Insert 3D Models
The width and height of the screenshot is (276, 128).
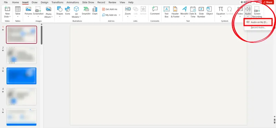click(x=76, y=12)
